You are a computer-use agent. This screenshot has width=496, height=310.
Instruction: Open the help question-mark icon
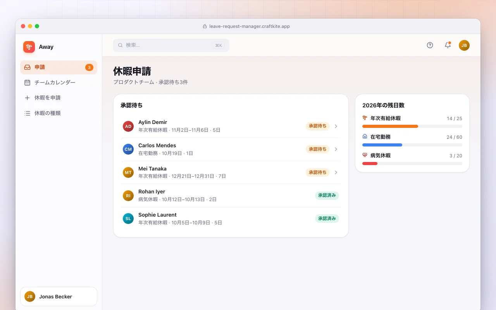point(430,45)
